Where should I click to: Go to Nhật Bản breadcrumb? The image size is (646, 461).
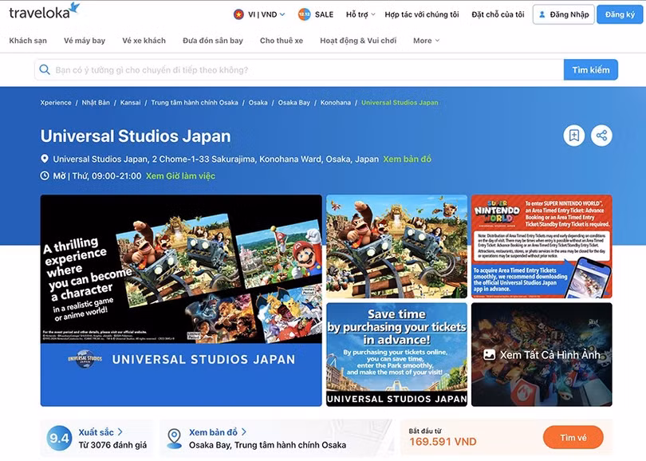tap(96, 103)
